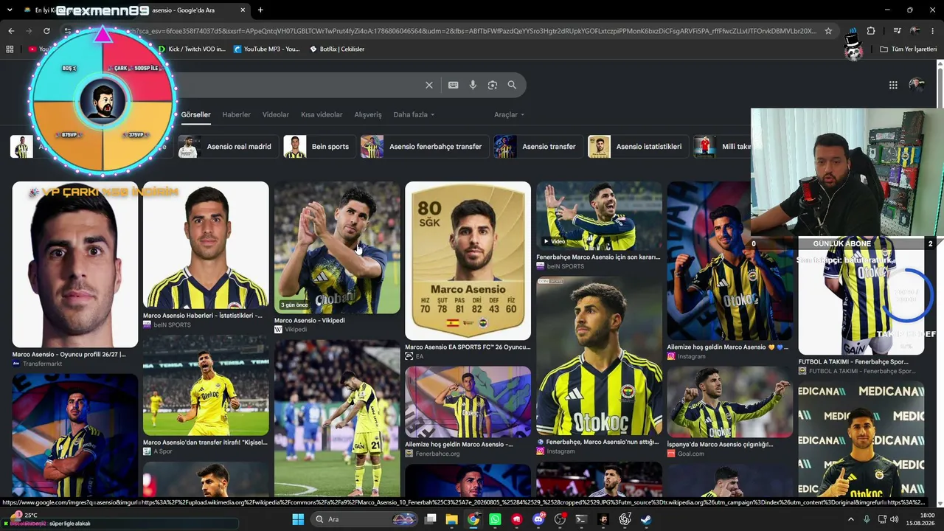Go back to the previous page

(11, 31)
